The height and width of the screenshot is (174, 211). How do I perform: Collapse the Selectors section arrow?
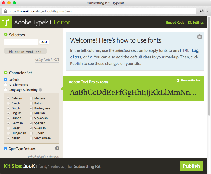(x=6, y=35)
